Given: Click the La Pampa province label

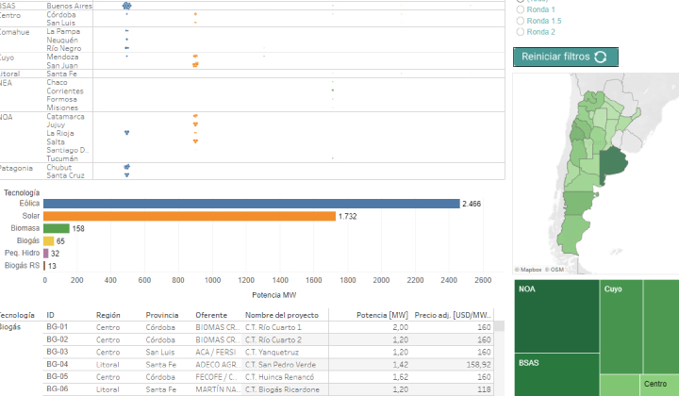Looking at the screenshot, I should point(63,32).
